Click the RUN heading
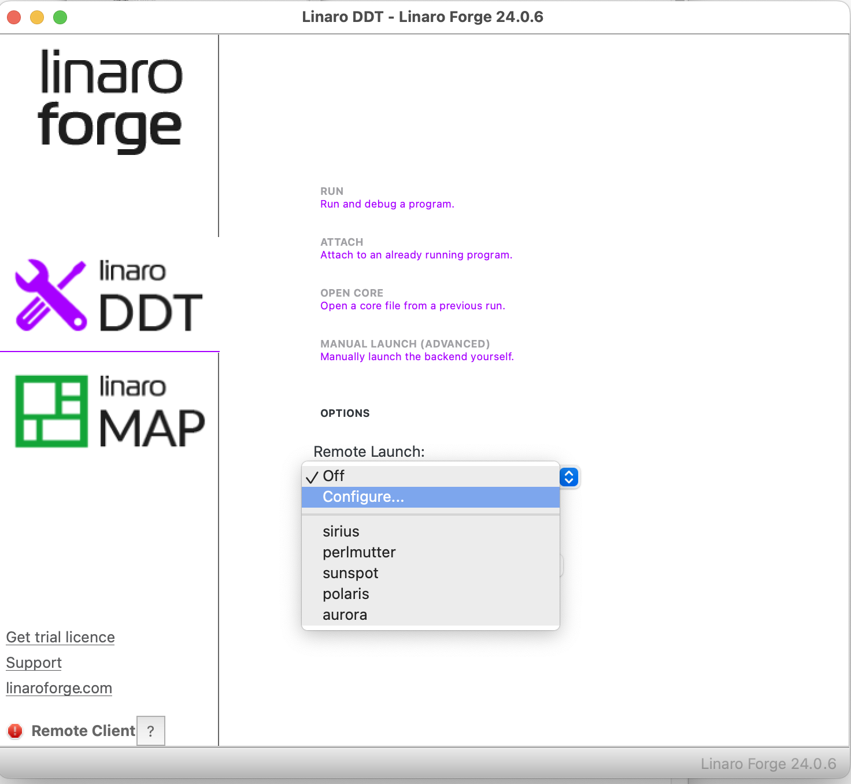The width and height of the screenshot is (851, 784). (x=332, y=191)
